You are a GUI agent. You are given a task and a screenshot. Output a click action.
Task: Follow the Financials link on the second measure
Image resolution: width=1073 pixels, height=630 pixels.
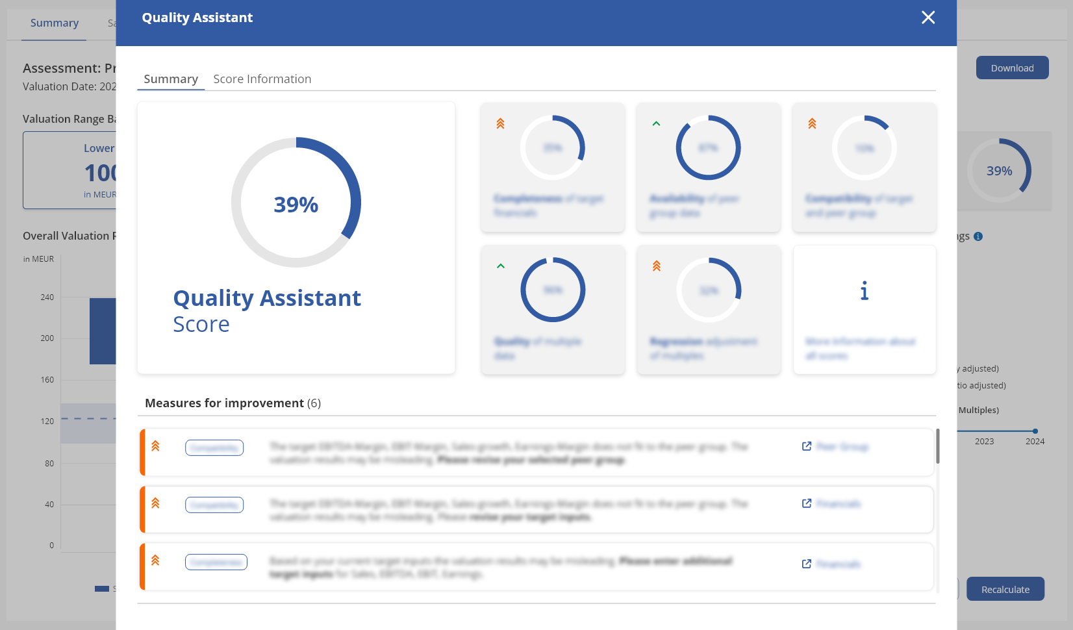838,503
